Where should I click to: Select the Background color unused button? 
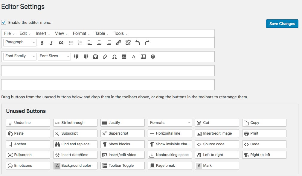[x=75, y=166]
